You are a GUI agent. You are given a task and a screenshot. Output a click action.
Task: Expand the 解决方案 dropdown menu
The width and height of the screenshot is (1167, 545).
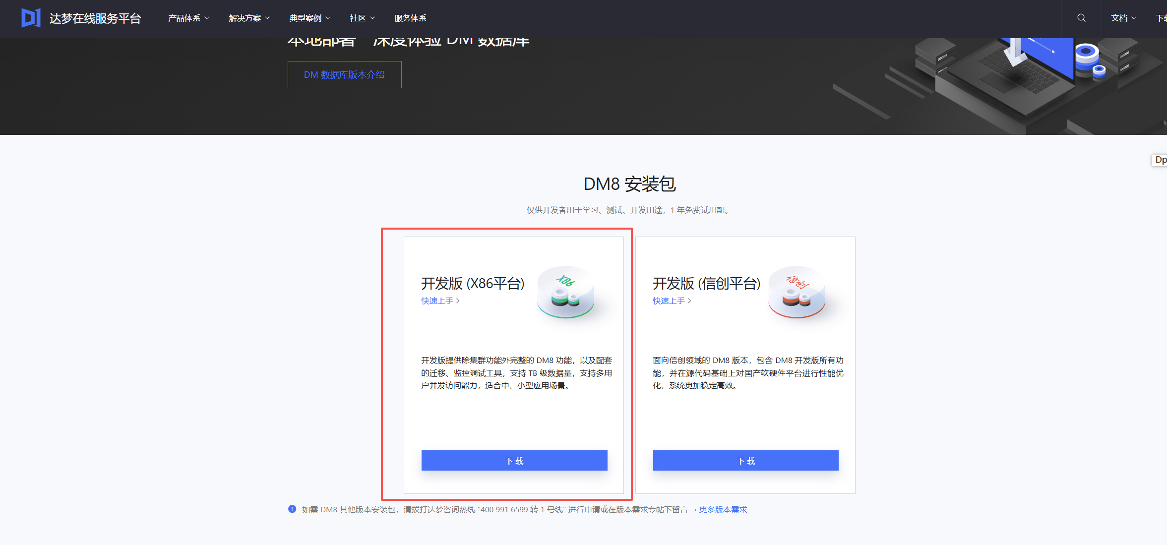pyautogui.click(x=249, y=18)
